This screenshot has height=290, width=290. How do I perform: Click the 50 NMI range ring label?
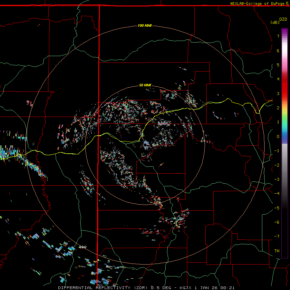click(145, 85)
